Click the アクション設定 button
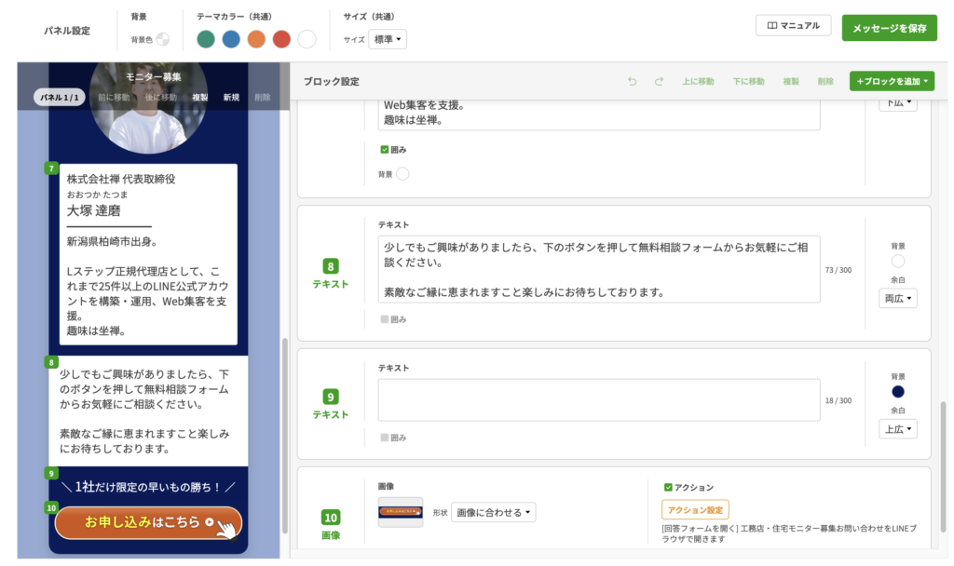 [695, 509]
